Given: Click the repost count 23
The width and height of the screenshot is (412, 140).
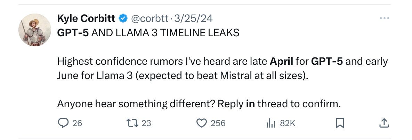Looking at the screenshot, I should (146, 123).
